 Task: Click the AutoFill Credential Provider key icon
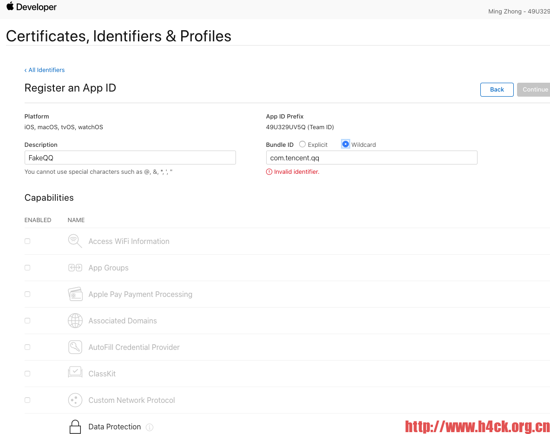(x=75, y=347)
